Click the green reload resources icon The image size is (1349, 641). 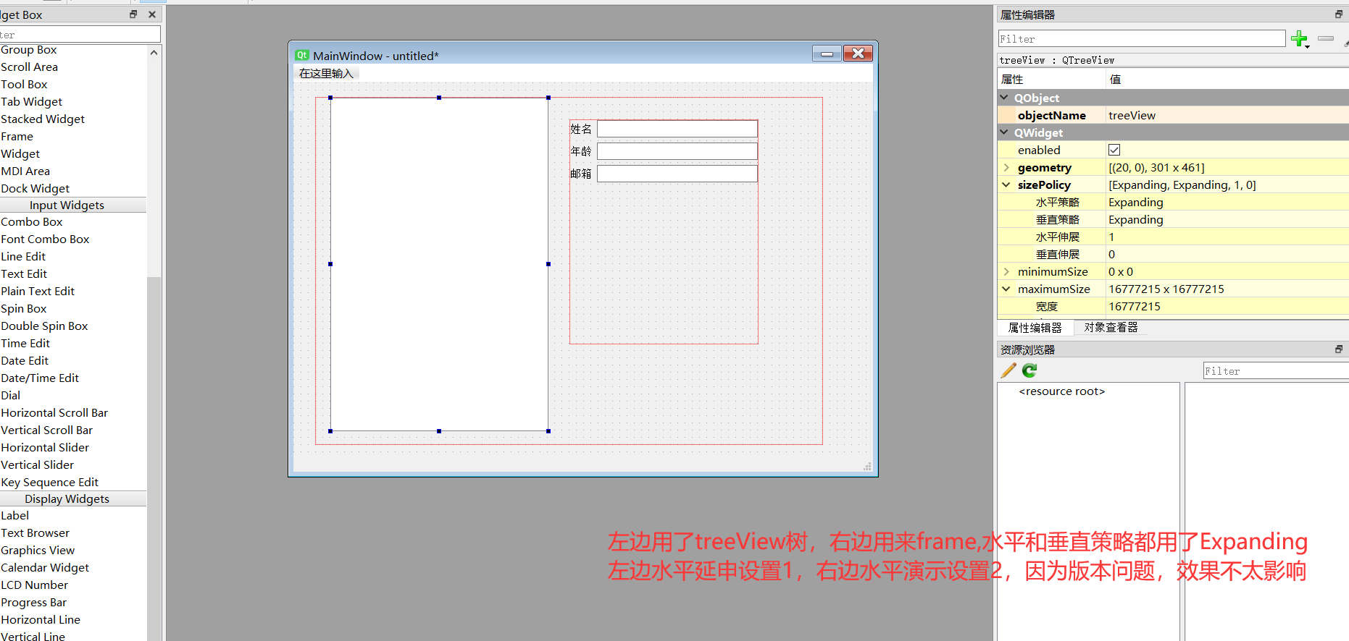pos(1029,370)
